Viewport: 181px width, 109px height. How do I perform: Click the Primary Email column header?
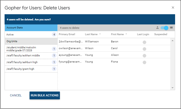[67, 34]
